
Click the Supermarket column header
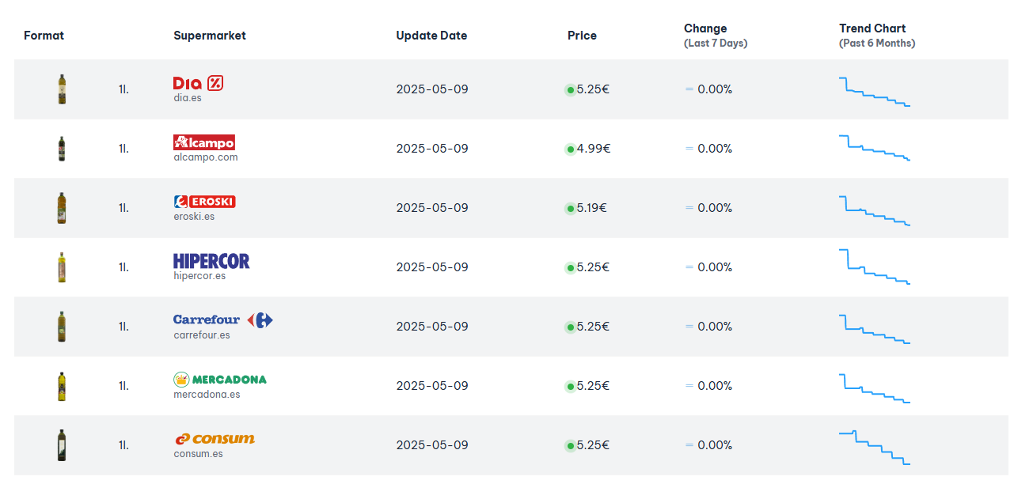(x=210, y=36)
